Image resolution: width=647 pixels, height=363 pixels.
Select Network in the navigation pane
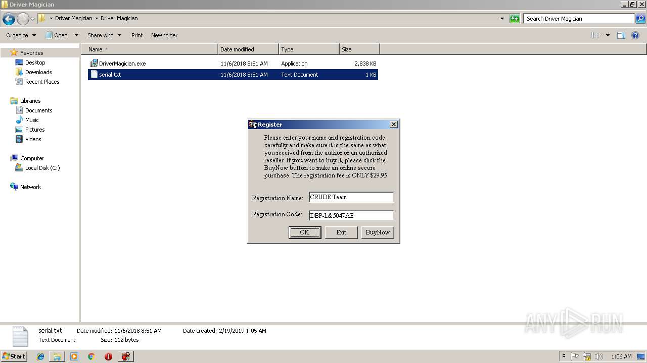click(30, 187)
